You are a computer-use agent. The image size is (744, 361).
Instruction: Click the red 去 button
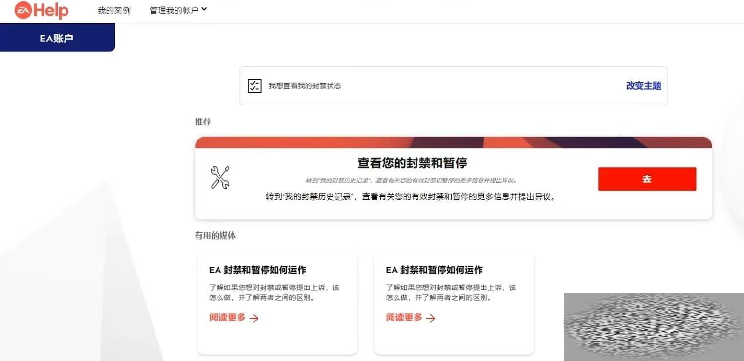pos(647,179)
